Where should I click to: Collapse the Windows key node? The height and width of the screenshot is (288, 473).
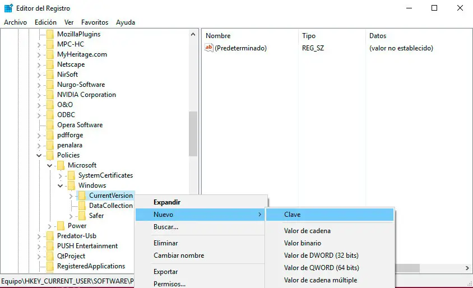61,185
